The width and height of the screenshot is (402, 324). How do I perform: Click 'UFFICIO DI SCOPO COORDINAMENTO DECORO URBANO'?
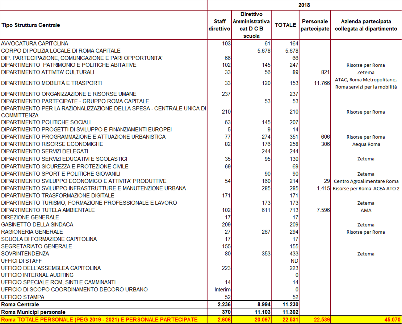[74, 289]
